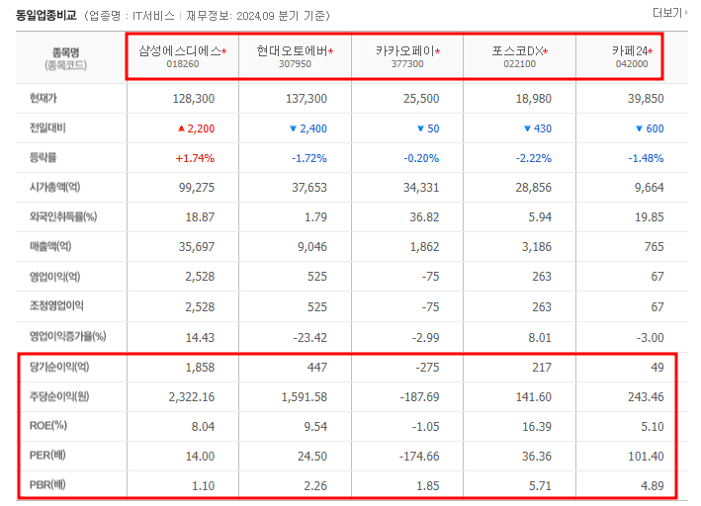701x506 pixels.
Task: Select the ROE(%) row label
Action: click(48, 426)
